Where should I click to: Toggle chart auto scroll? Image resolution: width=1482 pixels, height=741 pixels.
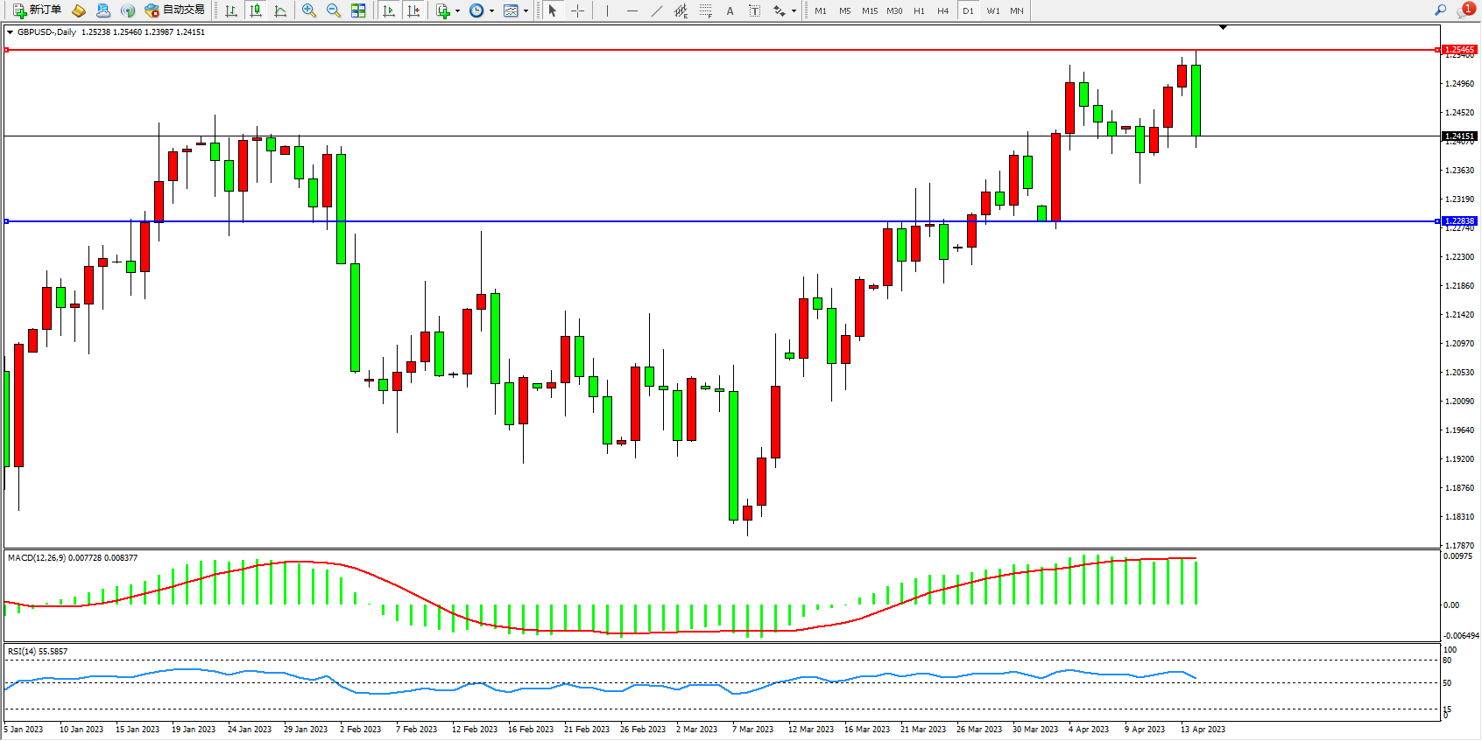click(x=389, y=10)
